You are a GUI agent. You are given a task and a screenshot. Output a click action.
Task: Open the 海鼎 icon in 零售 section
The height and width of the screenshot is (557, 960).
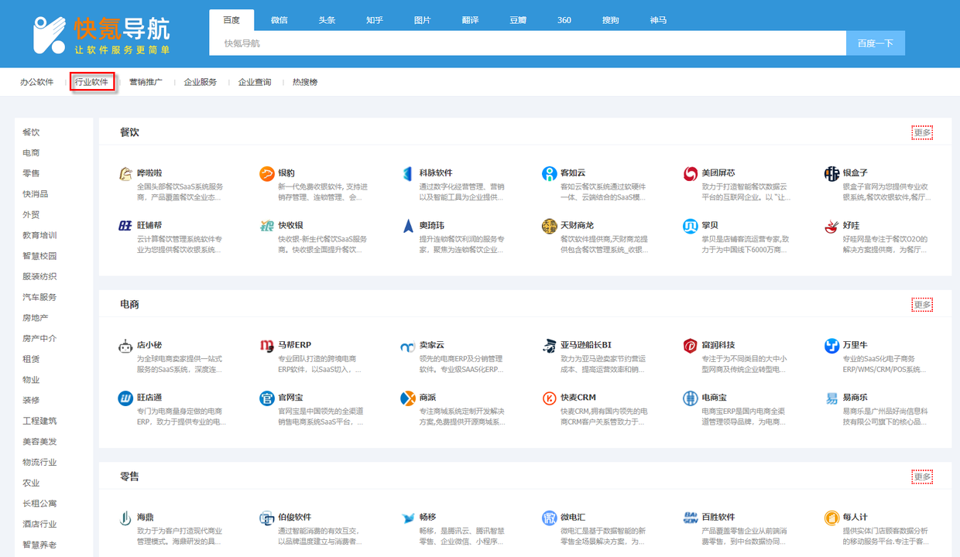tap(125, 518)
